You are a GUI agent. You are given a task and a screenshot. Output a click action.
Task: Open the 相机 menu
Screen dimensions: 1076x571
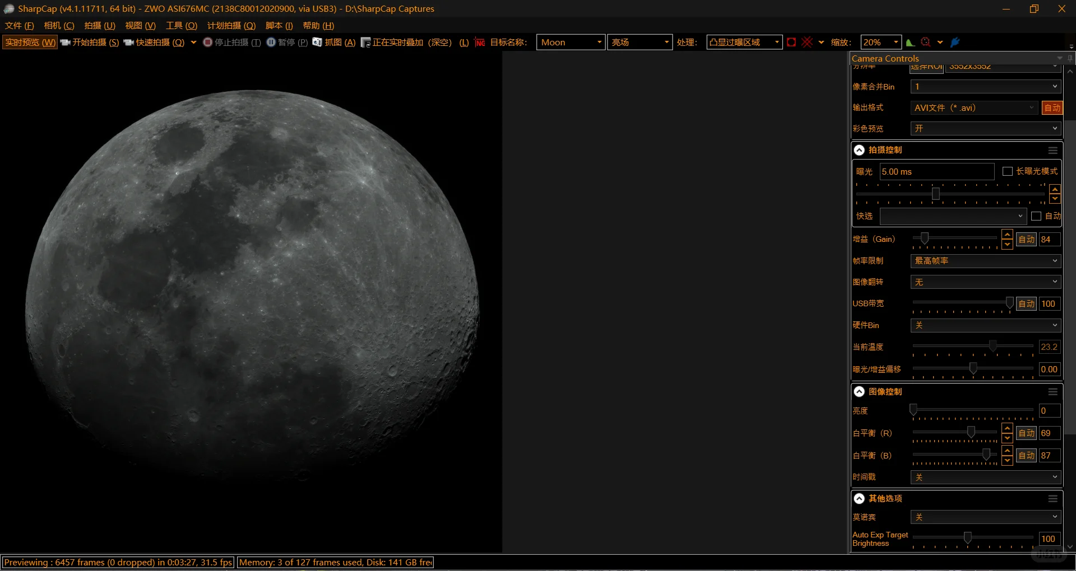(x=59, y=26)
